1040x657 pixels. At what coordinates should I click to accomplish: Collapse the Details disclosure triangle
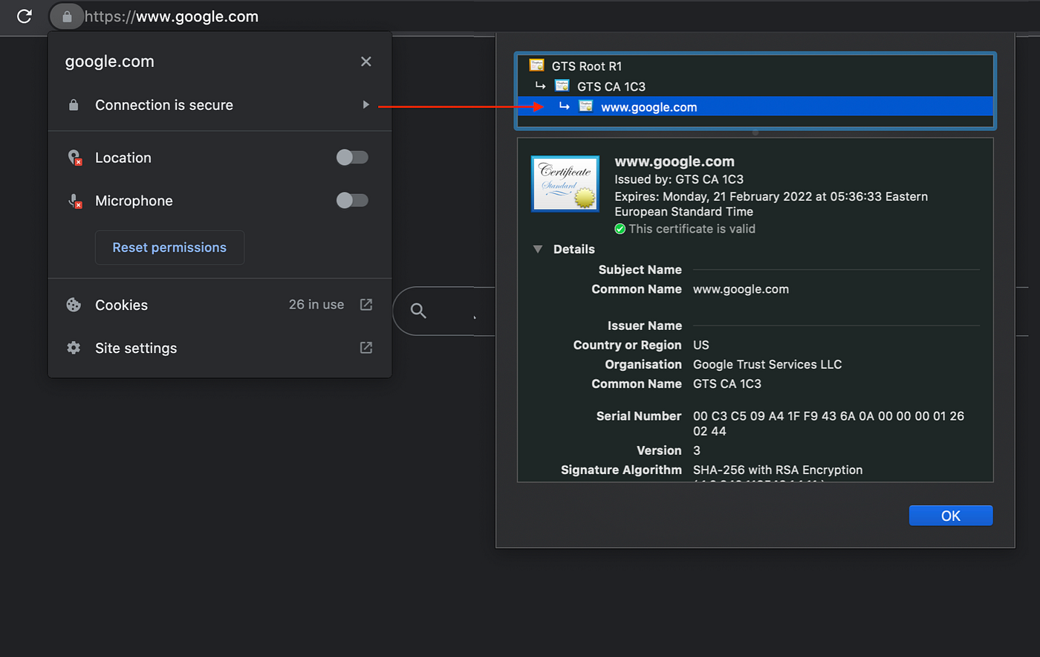(x=538, y=249)
